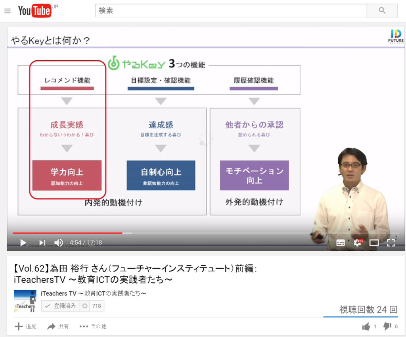Image resolution: width=406 pixels, height=337 pixels.
Task: Switch to theater mode view
Action: [x=374, y=243]
